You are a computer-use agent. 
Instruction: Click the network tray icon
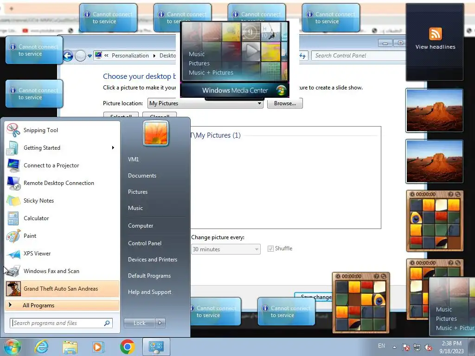click(417, 347)
